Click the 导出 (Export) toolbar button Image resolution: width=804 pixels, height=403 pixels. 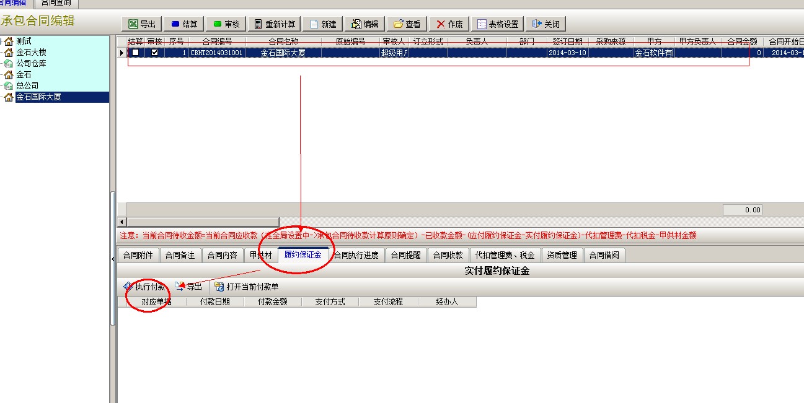click(x=142, y=24)
